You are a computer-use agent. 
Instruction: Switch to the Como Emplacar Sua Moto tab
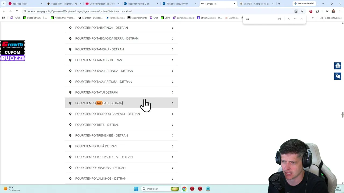[x=102, y=4]
